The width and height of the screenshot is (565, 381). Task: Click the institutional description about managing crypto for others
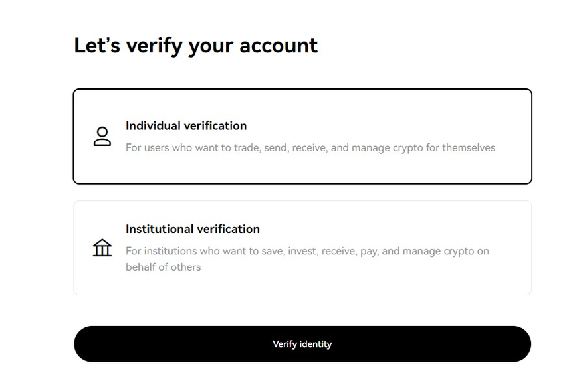pyautogui.click(x=306, y=251)
